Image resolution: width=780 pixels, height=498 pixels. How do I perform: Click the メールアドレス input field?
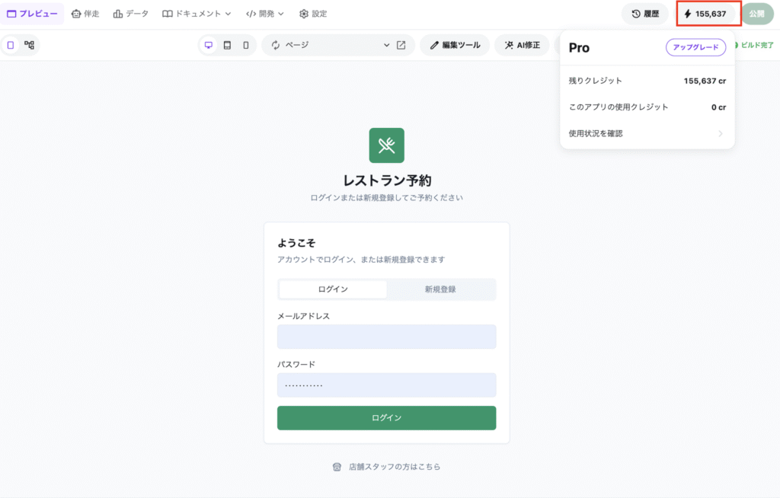point(386,337)
